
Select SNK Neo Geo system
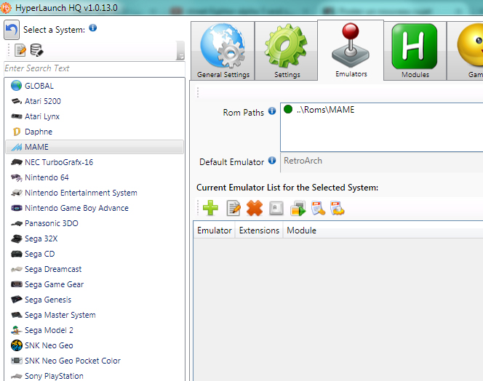click(x=95, y=345)
